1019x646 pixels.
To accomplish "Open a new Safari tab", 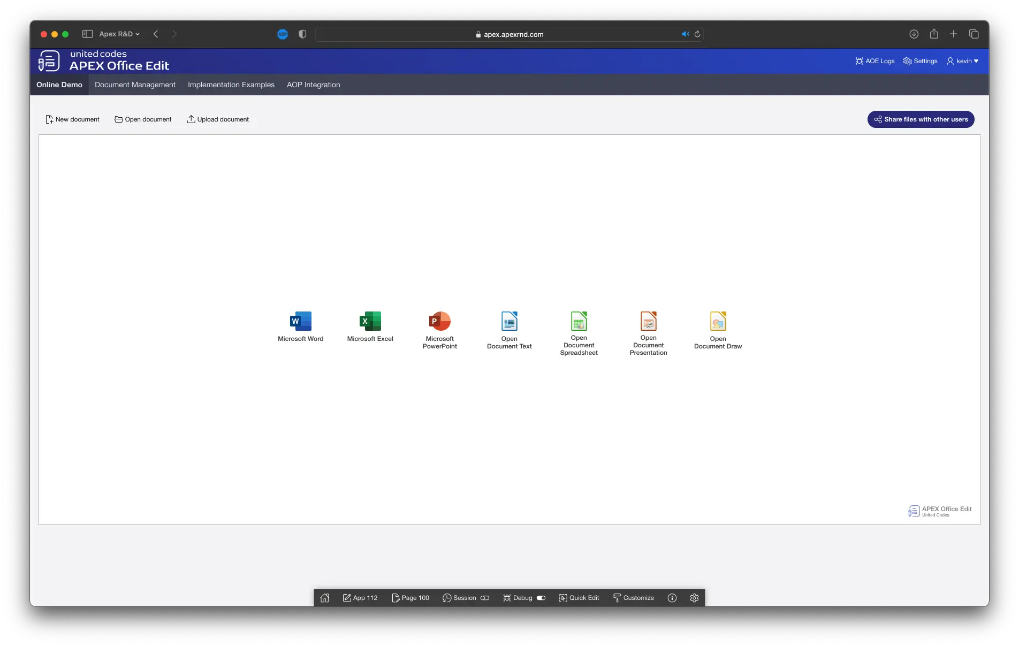I will [954, 34].
